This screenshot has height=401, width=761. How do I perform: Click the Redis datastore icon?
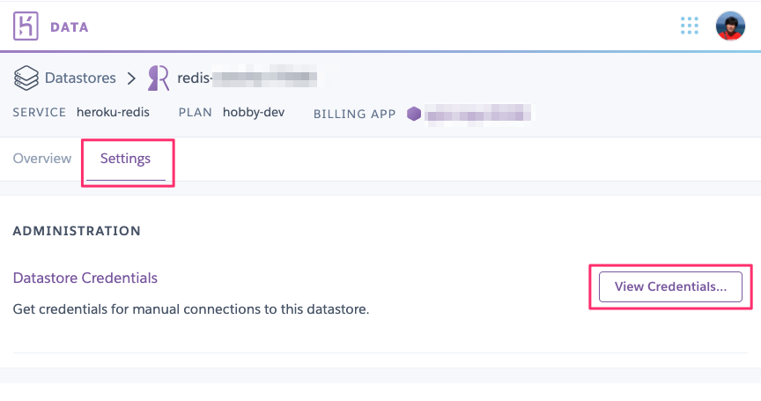(159, 78)
